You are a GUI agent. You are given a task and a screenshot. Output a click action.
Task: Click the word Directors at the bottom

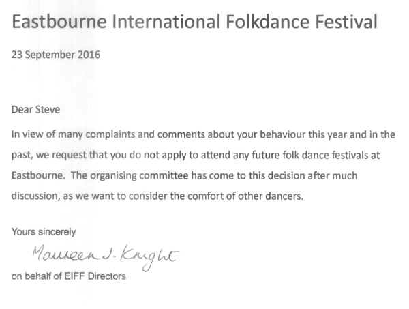click(x=107, y=276)
